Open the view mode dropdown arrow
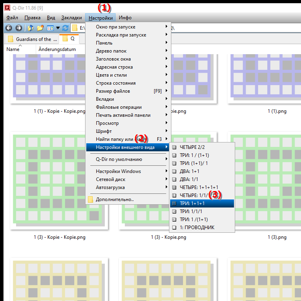Viewport: 301px width, 301px height. pos(58,28)
